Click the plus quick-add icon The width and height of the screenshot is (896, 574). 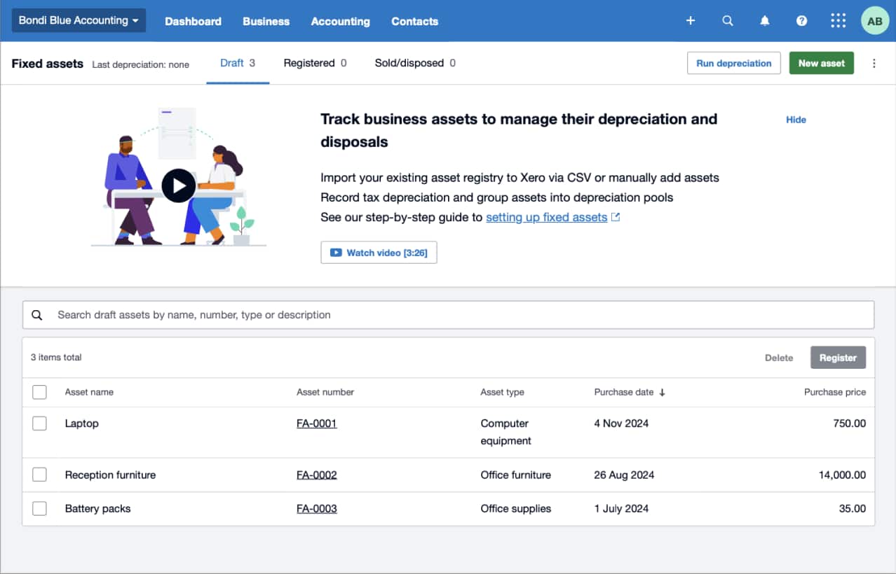click(690, 21)
